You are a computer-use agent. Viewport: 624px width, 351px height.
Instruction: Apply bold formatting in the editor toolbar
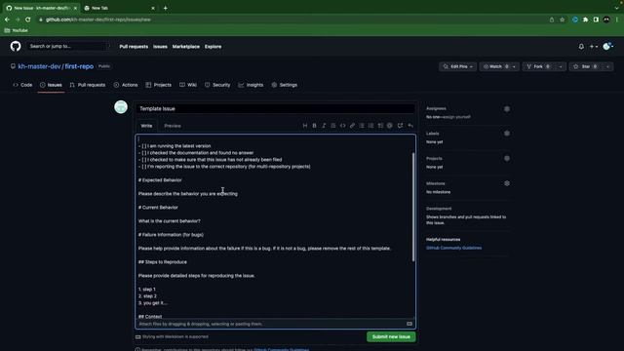pyautogui.click(x=314, y=126)
